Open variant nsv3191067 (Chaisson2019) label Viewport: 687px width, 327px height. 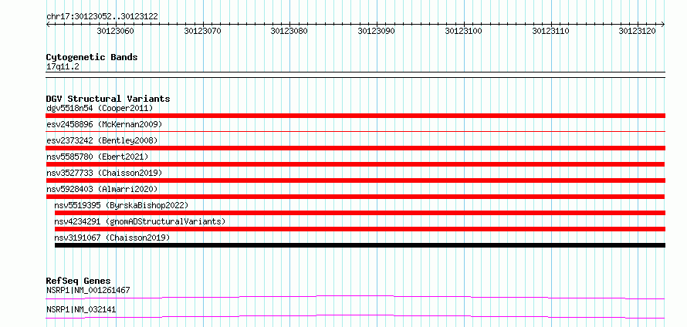point(112,238)
